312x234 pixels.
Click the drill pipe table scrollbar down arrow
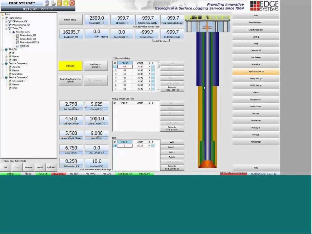click(x=158, y=90)
